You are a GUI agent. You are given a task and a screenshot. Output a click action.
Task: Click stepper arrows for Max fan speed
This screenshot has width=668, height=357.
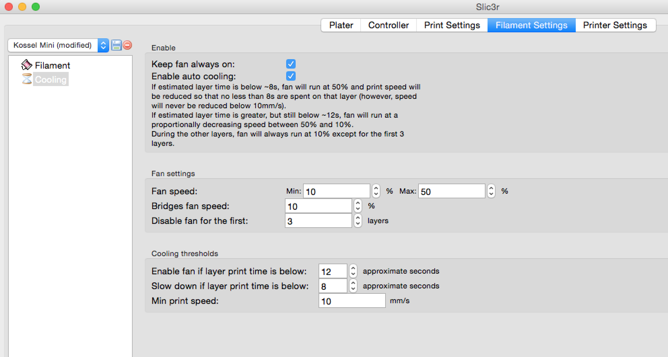pyautogui.click(x=491, y=191)
